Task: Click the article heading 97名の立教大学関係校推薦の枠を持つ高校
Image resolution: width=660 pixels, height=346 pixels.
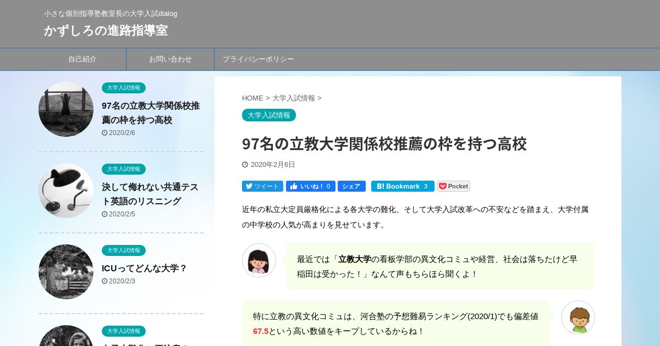Action: tap(384, 144)
